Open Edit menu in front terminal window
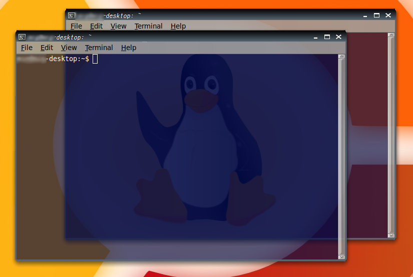The height and width of the screenshot is (277, 413). (x=47, y=48)
